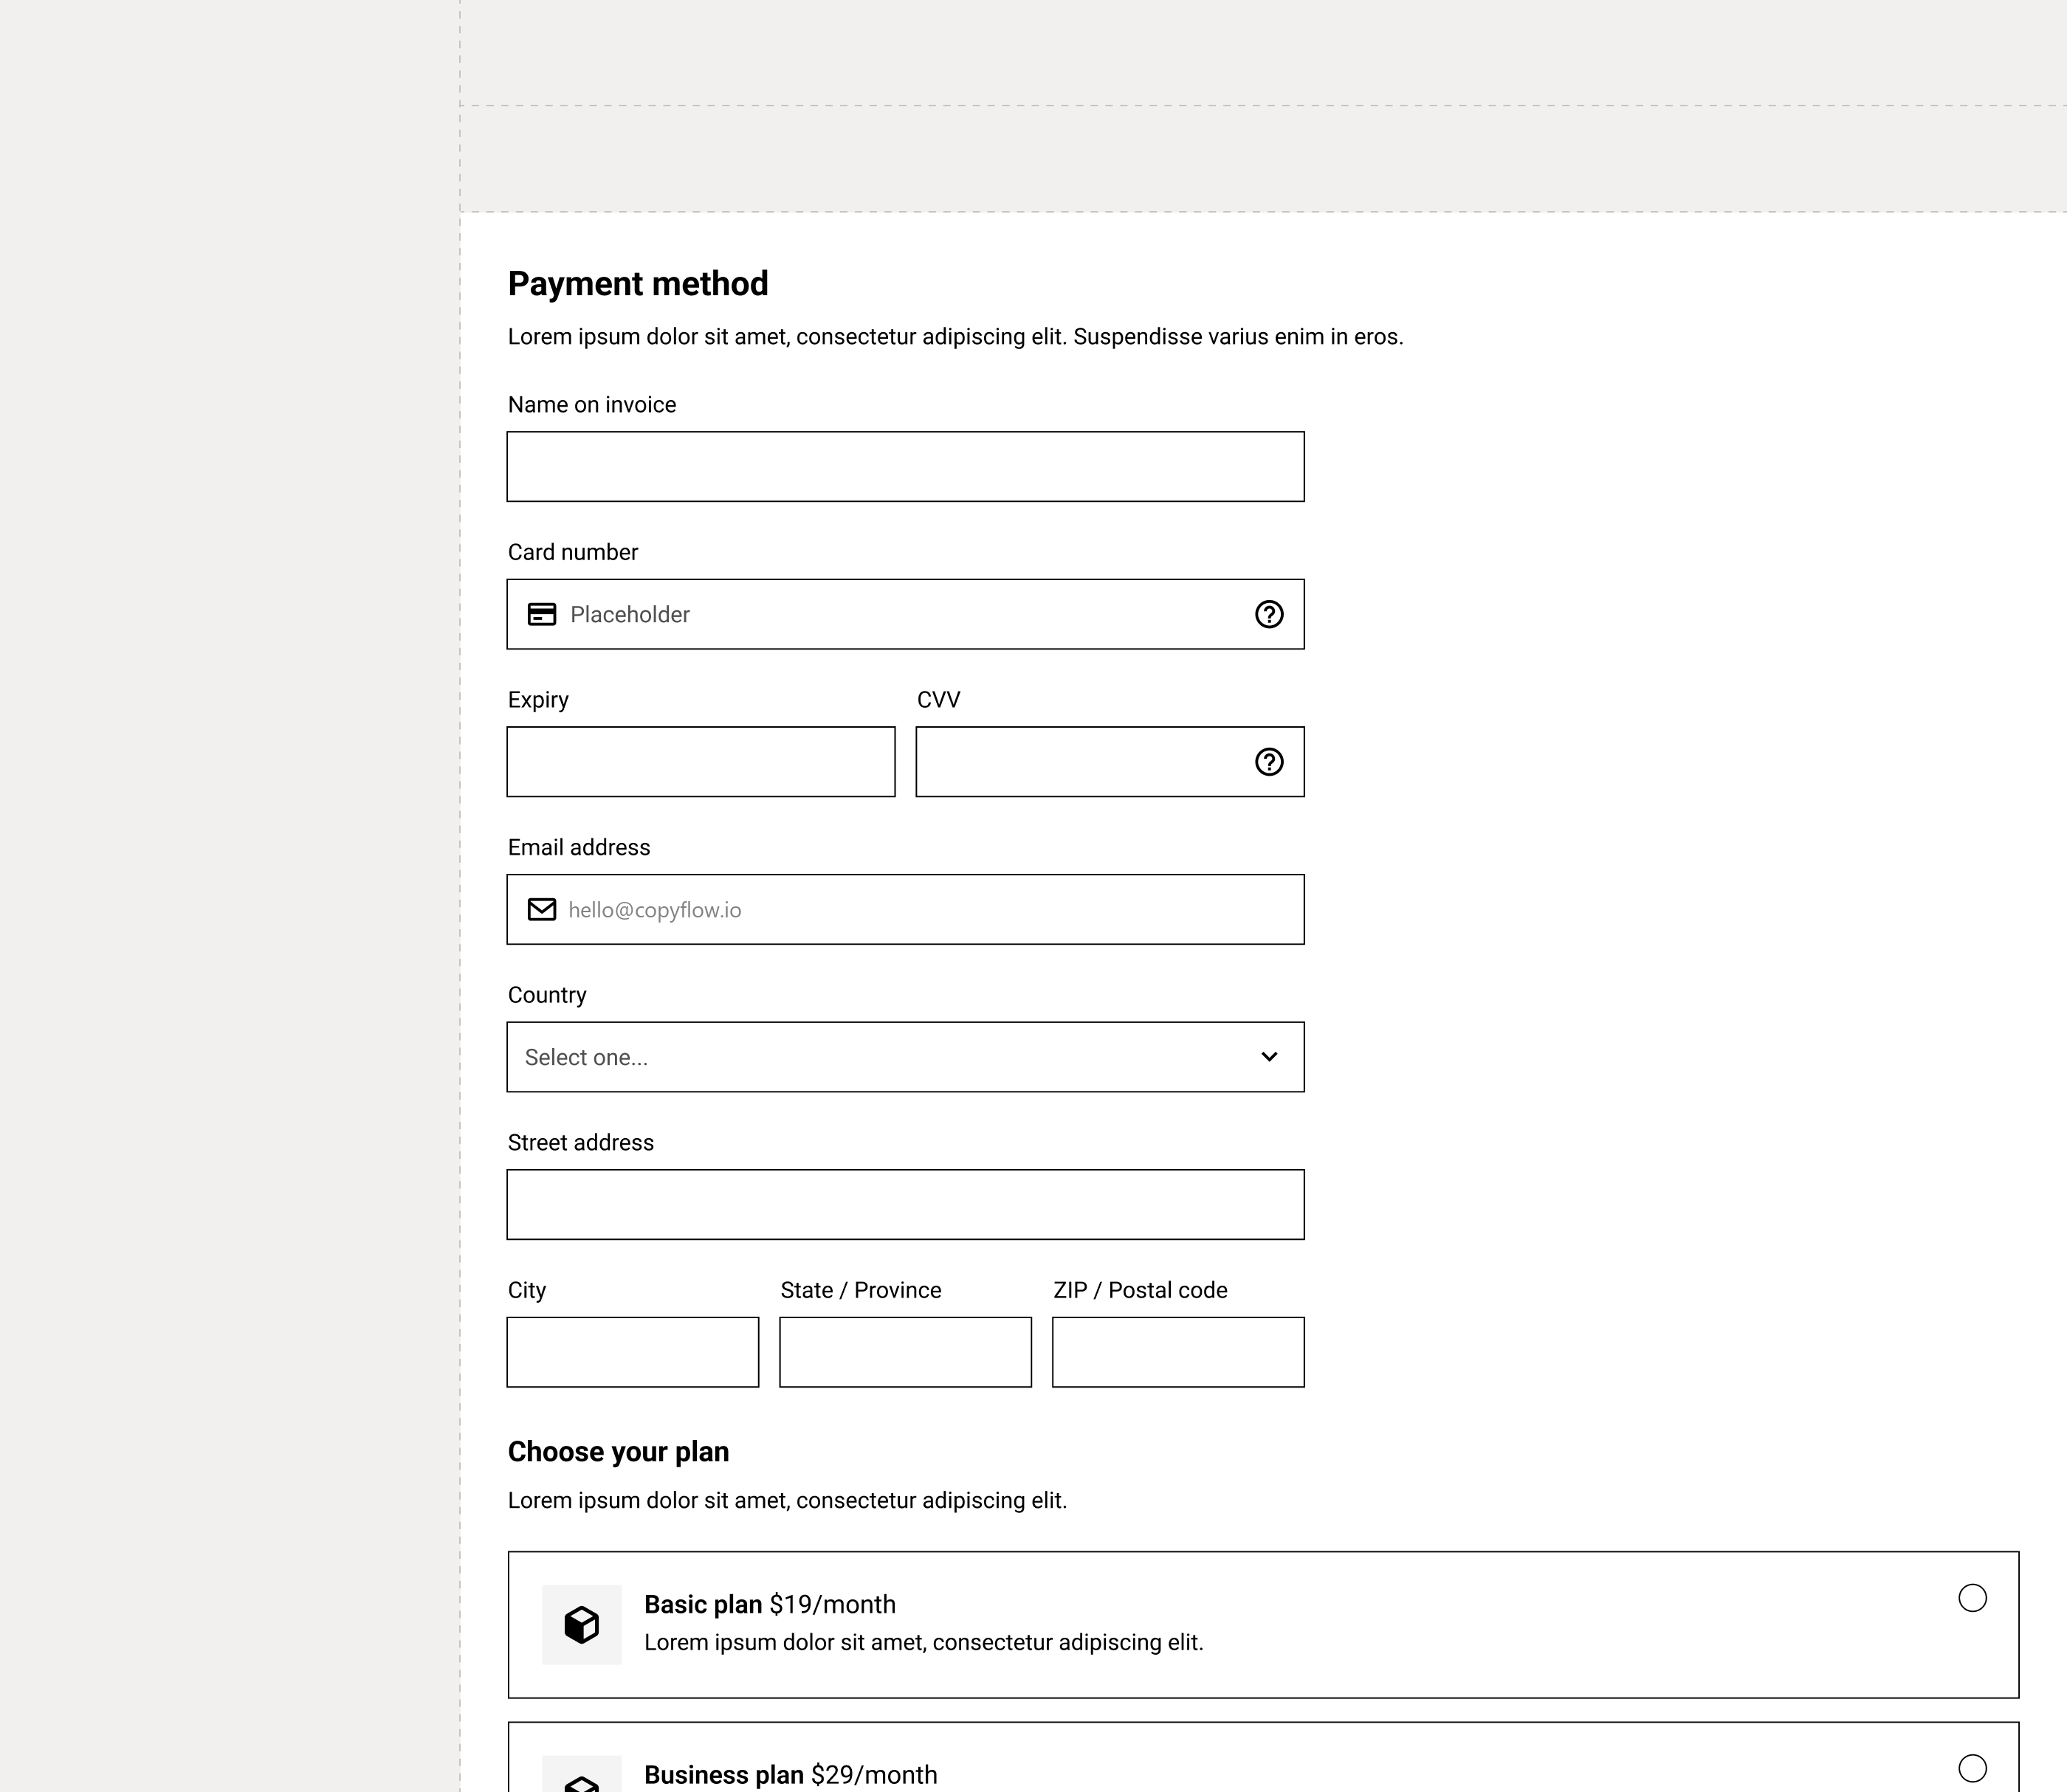Click the Payment method heading
The image size is (2067, 1792).
(638, 284)
